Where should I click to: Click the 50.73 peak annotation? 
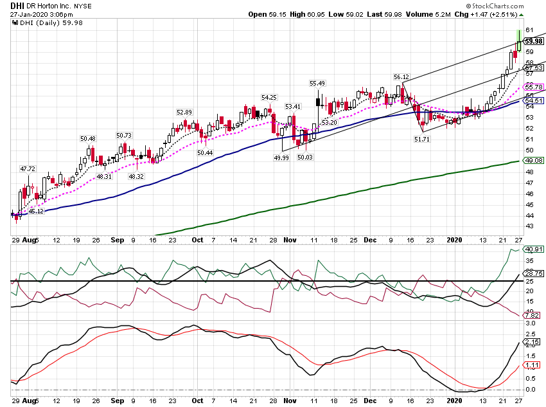pos(124,135)
